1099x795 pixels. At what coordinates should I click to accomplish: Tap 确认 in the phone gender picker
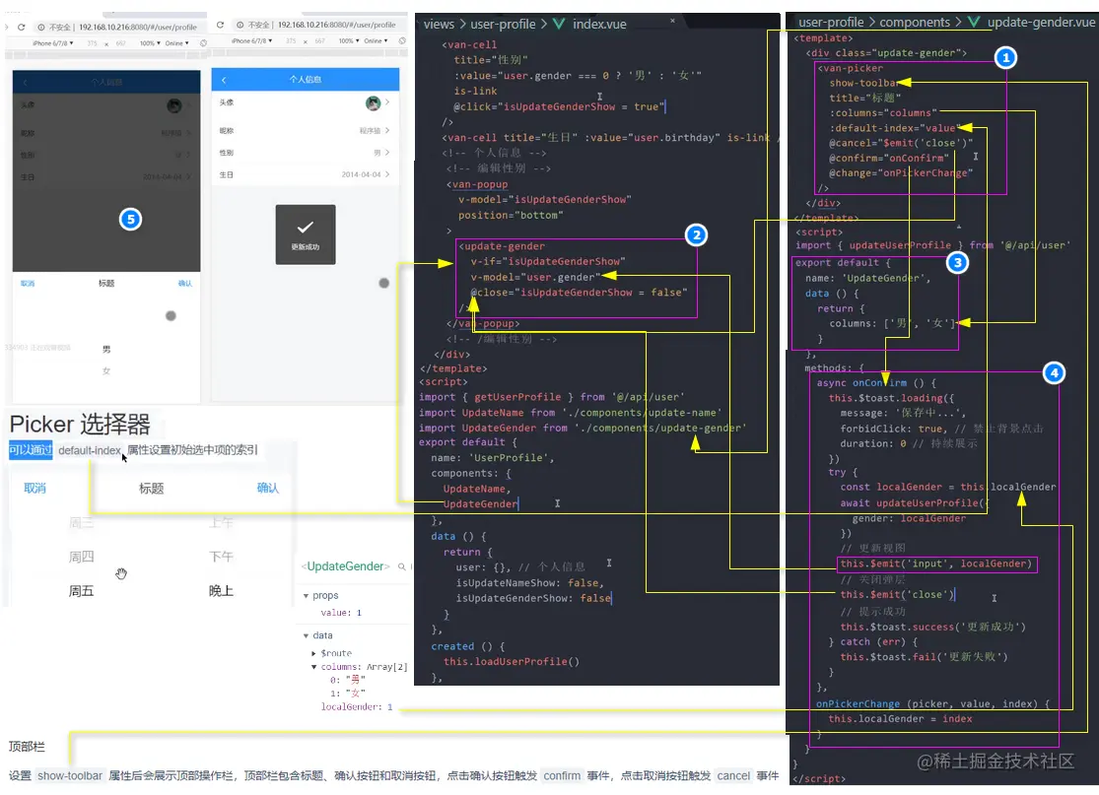pos(185,283)
